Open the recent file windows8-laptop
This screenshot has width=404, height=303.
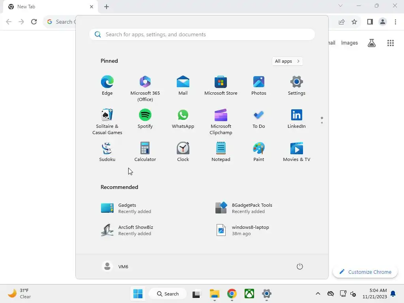tap(242, 230)
